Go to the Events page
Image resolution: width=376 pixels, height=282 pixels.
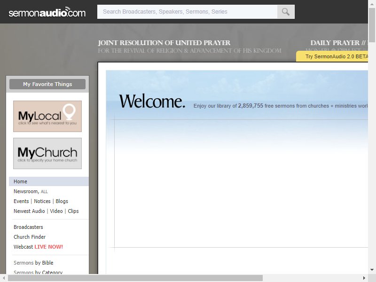click(21, 201)
